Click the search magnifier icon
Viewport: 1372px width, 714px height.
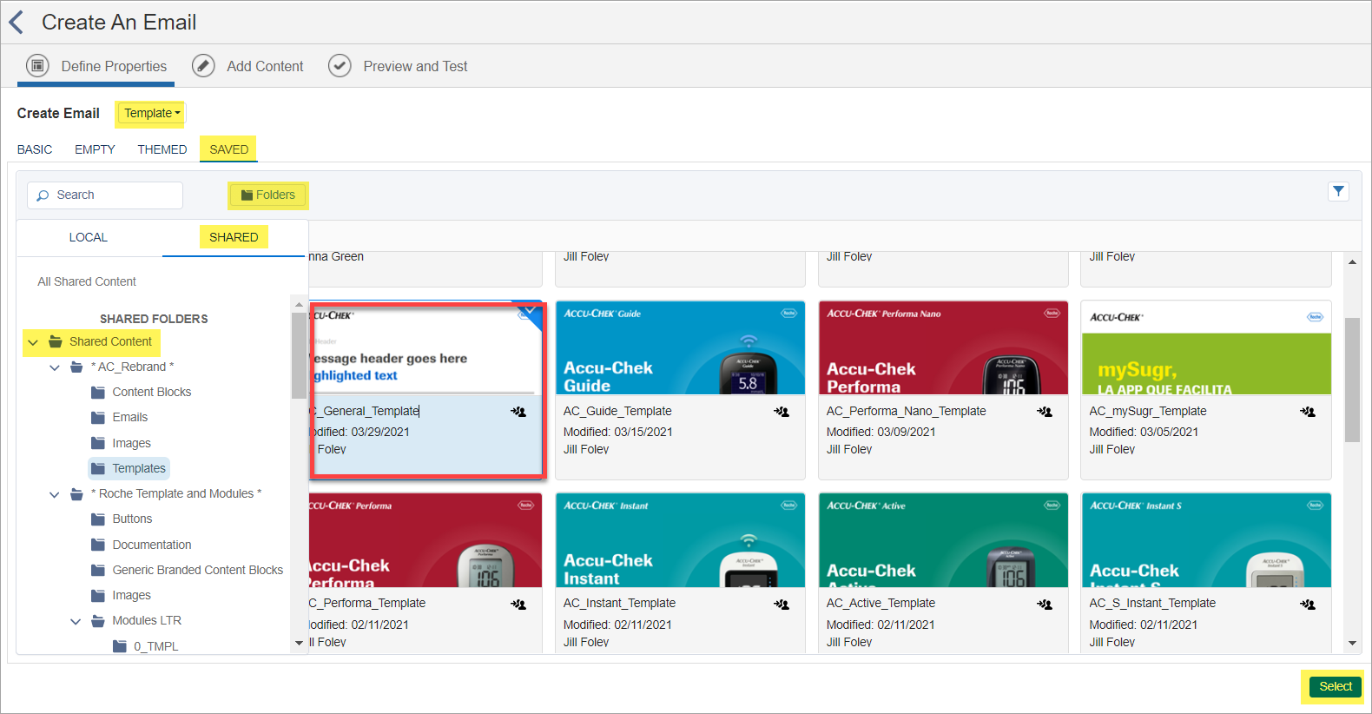43,195
